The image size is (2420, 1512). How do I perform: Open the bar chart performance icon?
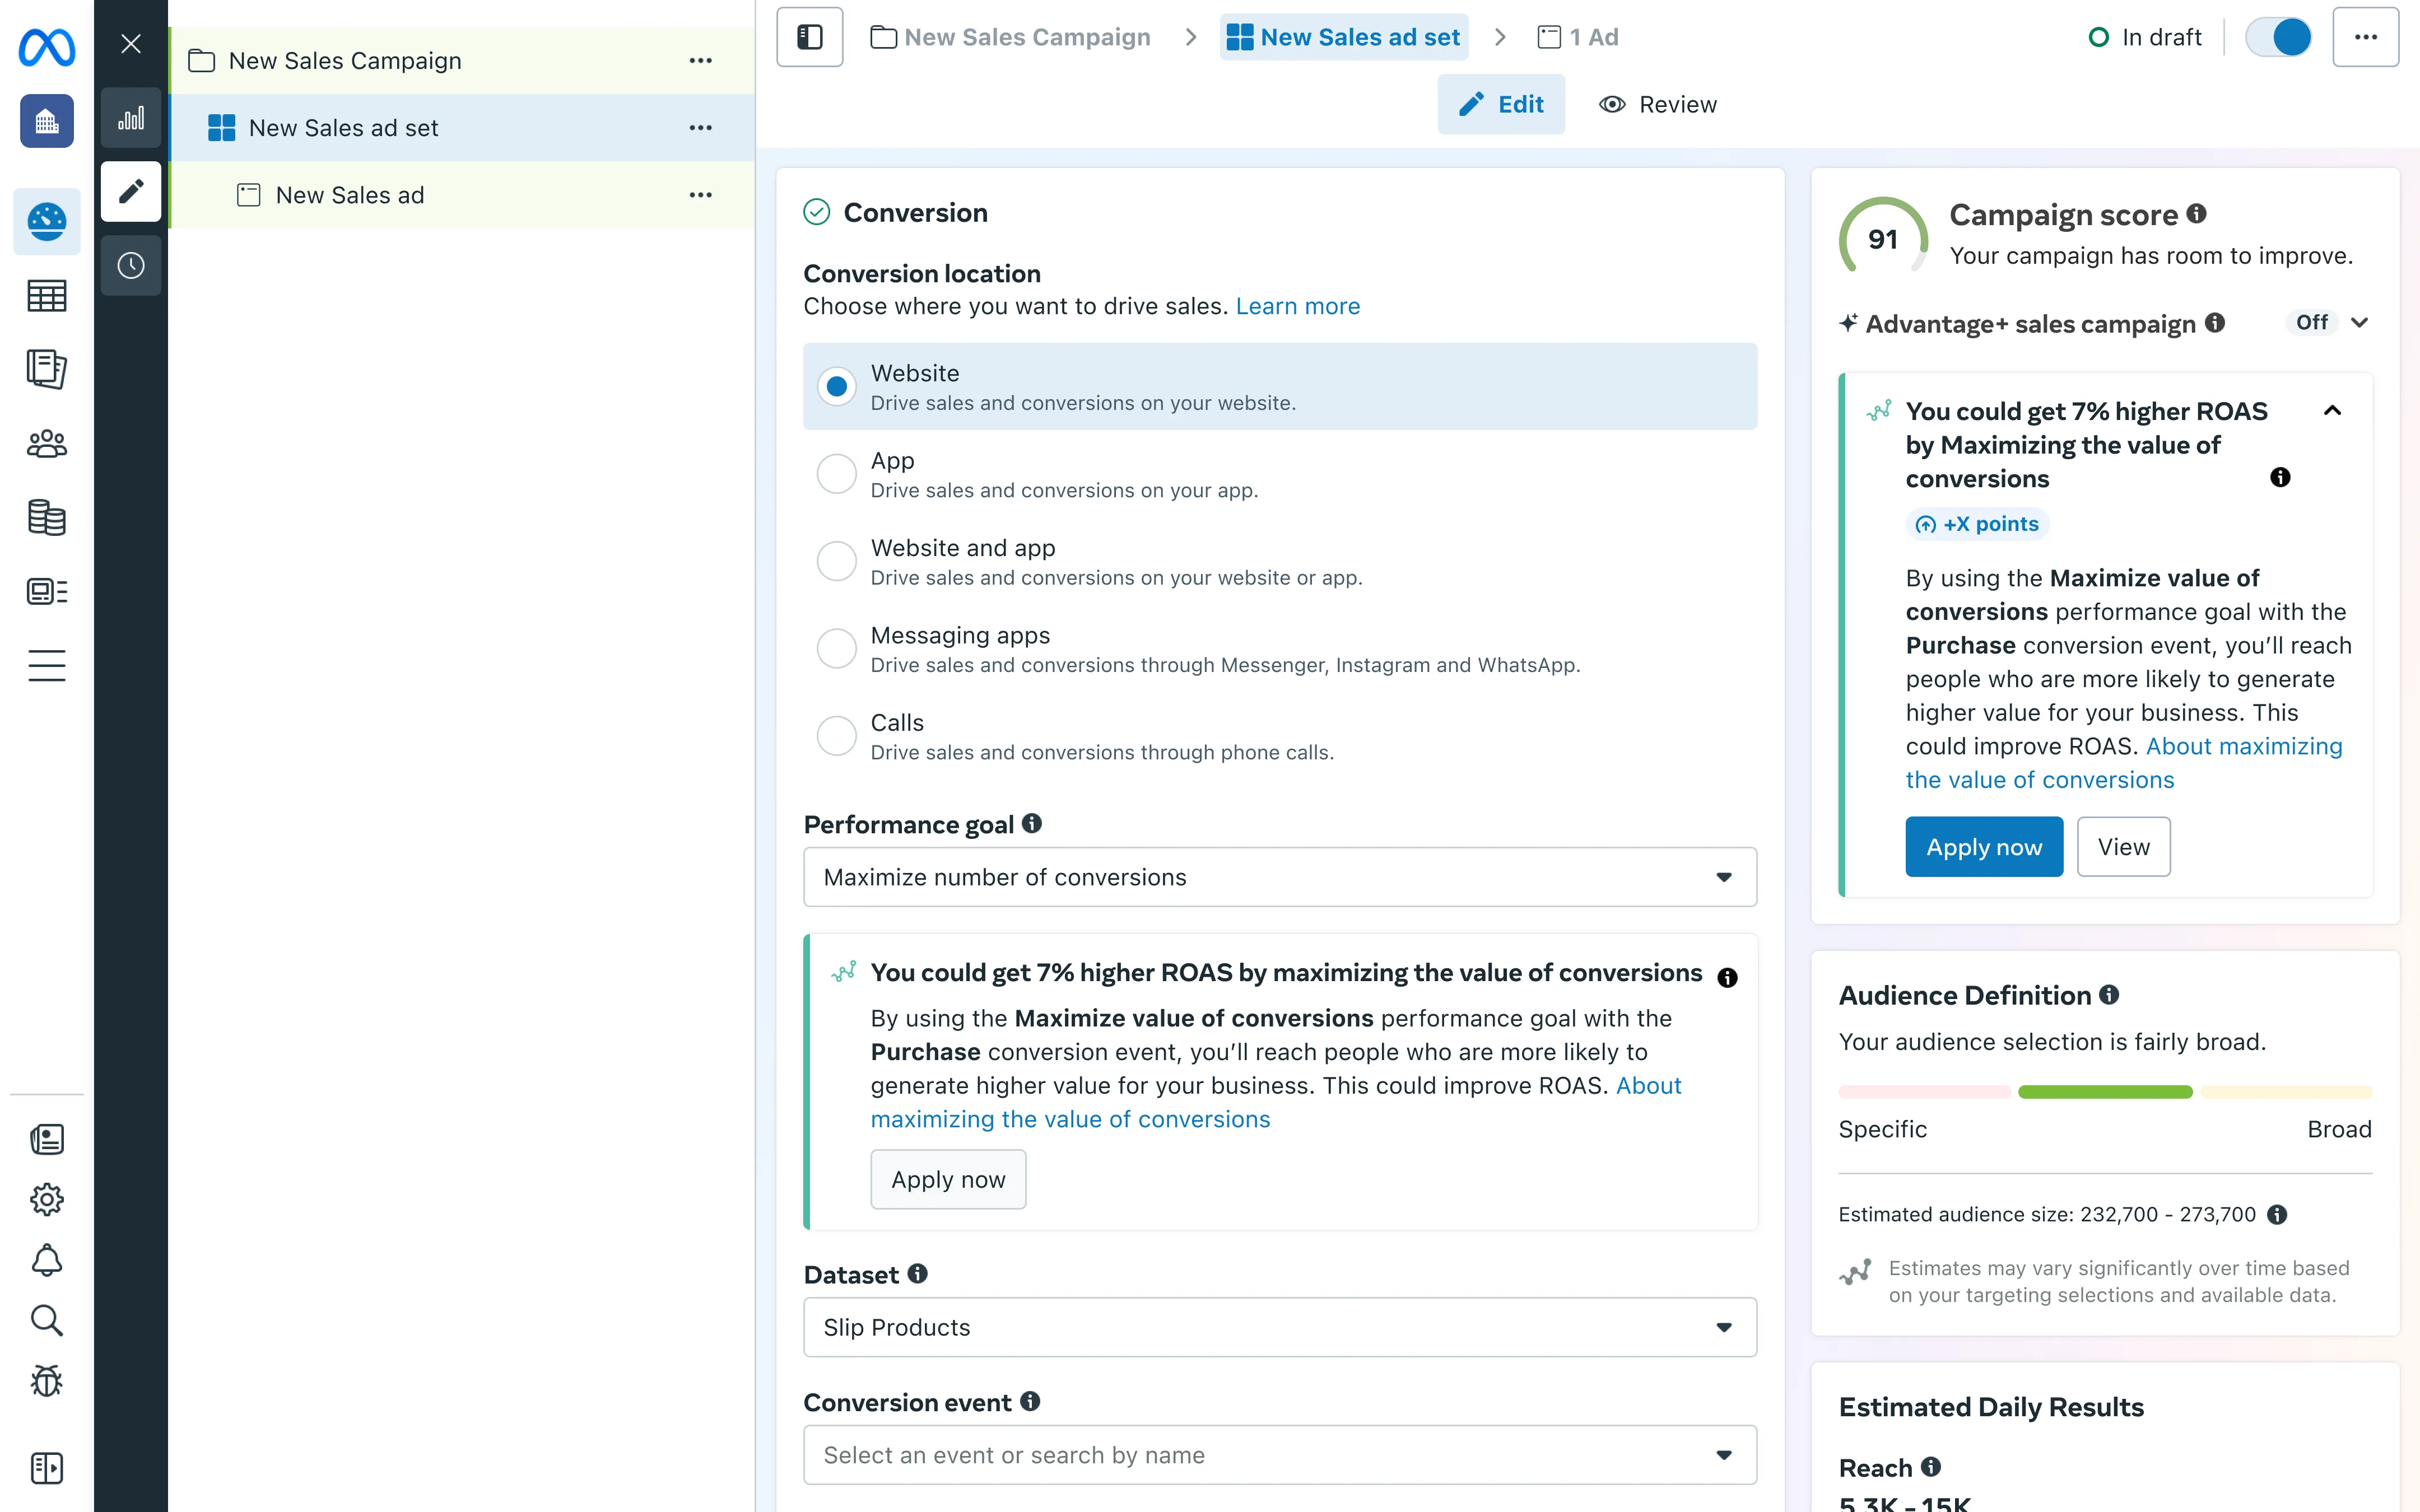tap(131, 118)
